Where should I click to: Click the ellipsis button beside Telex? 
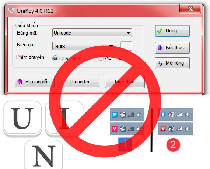126,46
